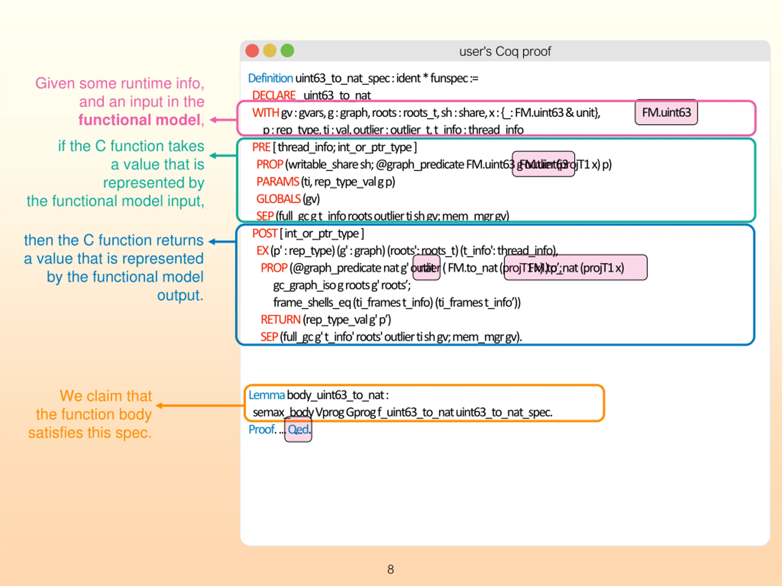Click the pink arrow pointing to functional model
This screenshot has width=782, height=586.
[x=223, y=120]
